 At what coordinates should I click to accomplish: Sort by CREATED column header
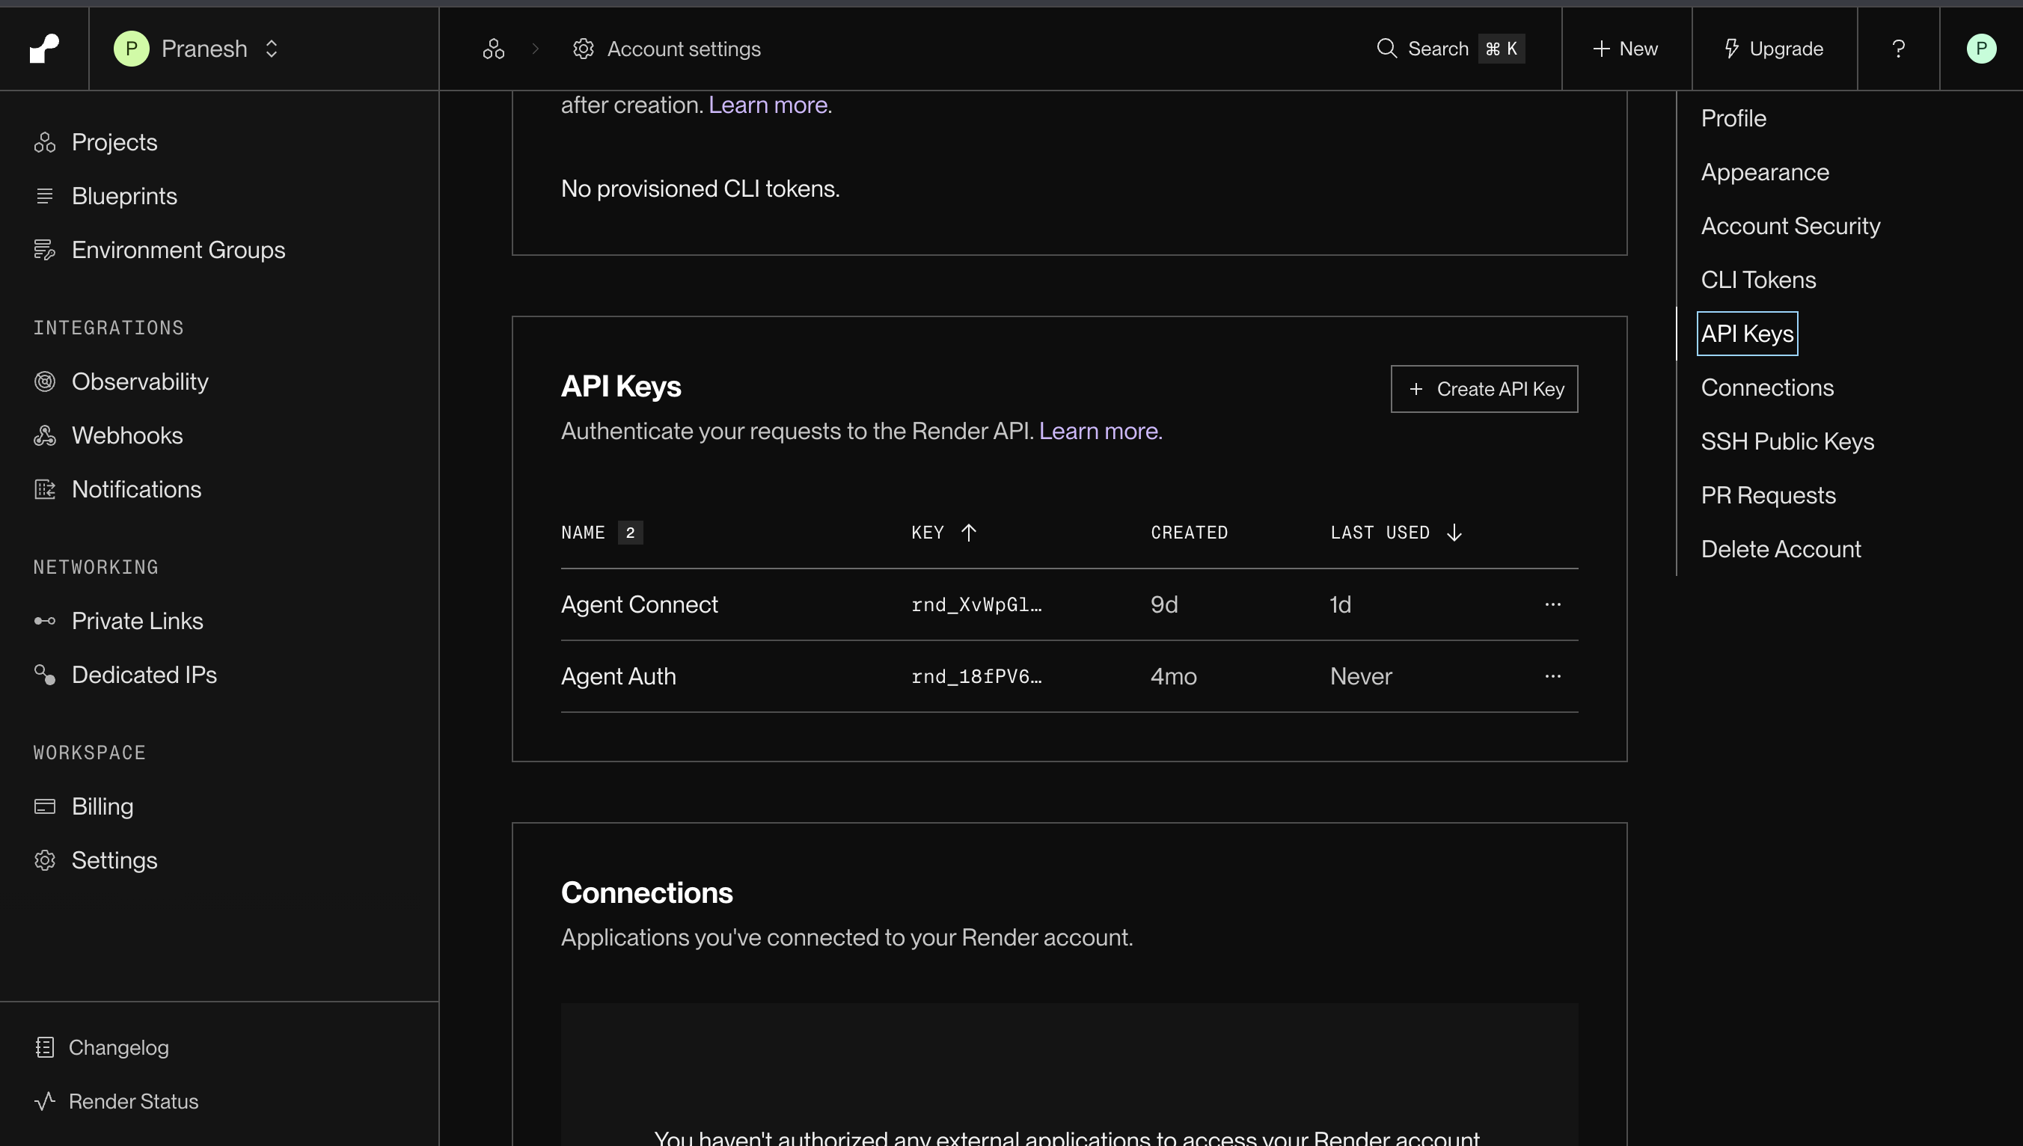click(1189, 533)
